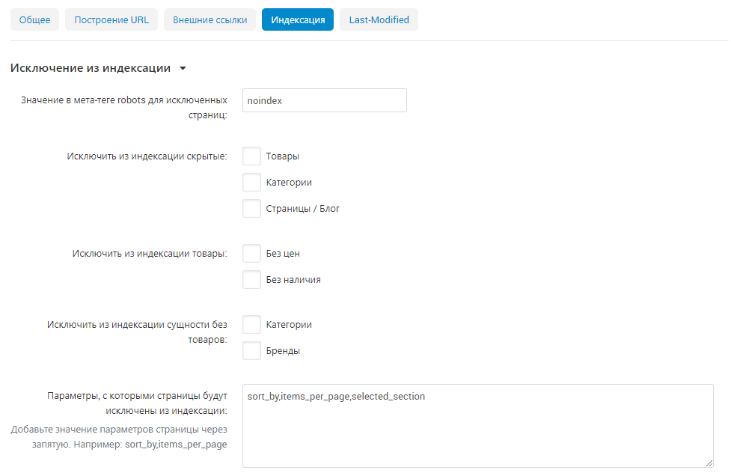731x476 pixels.
Task: Switch to the Построение URL tab
Action: pyautogui.click(x=111, y=19)
